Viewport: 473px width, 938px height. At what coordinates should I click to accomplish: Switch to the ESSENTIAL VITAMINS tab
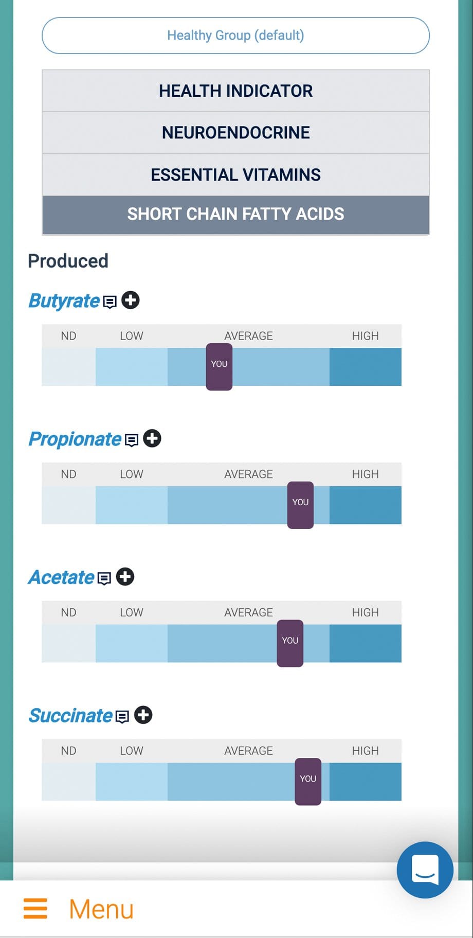point(236,174)
